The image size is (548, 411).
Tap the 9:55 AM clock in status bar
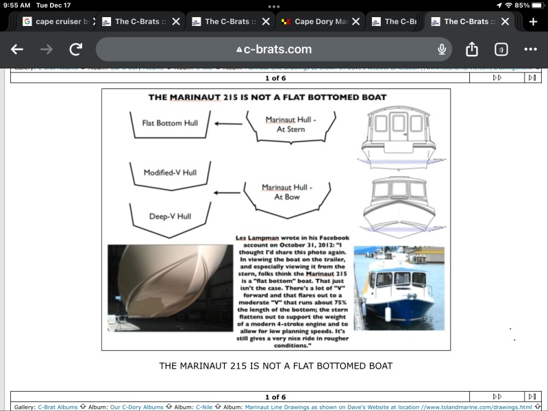16,5
